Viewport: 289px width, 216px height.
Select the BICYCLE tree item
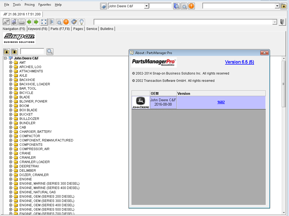click(x=26, y=93)
